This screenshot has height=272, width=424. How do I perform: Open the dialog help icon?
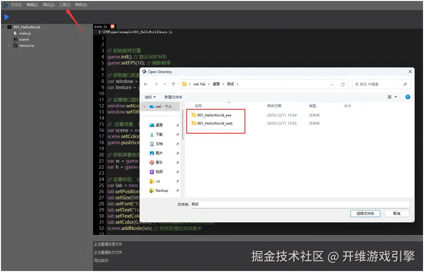click(x=408, y=97)
